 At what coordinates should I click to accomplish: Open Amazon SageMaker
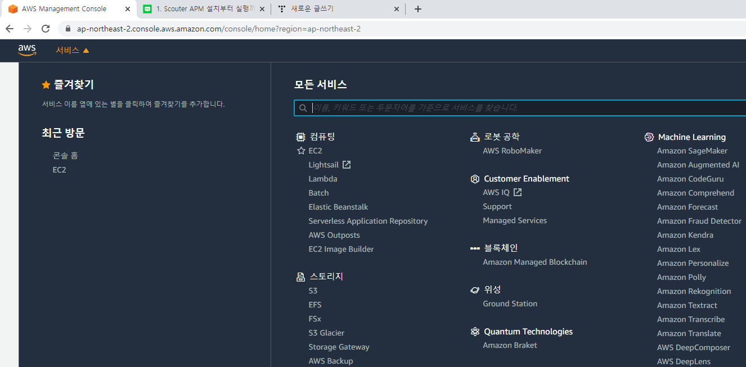pyautogui.click(x=692, y=151)
